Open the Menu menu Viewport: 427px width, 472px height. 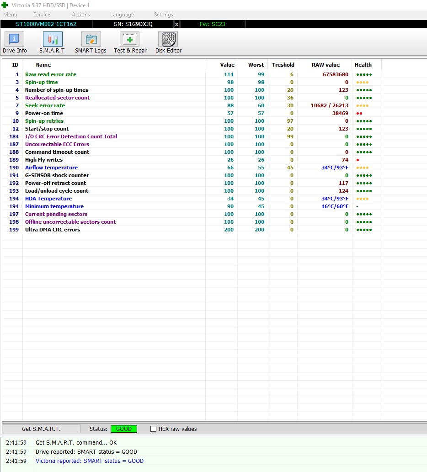tap(10, 15)
